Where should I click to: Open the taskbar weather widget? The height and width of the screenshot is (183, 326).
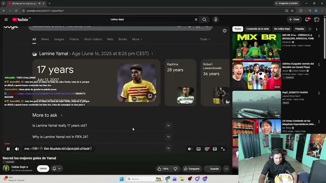click(x=15, y=179)
